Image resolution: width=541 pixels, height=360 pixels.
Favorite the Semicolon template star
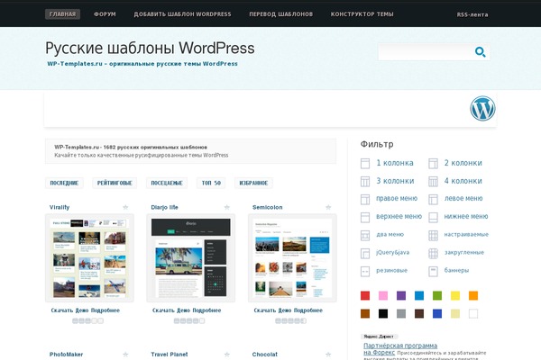[x=328, y=207]
